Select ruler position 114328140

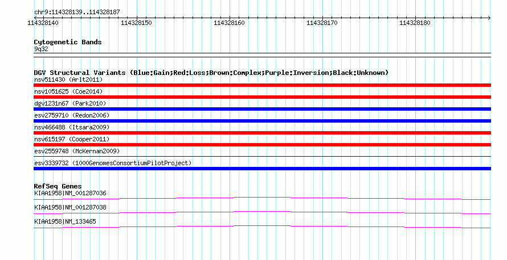43,23
